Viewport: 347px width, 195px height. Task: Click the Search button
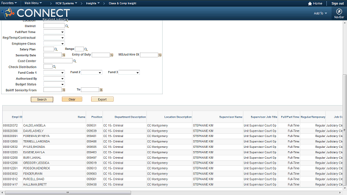(42, 100)
